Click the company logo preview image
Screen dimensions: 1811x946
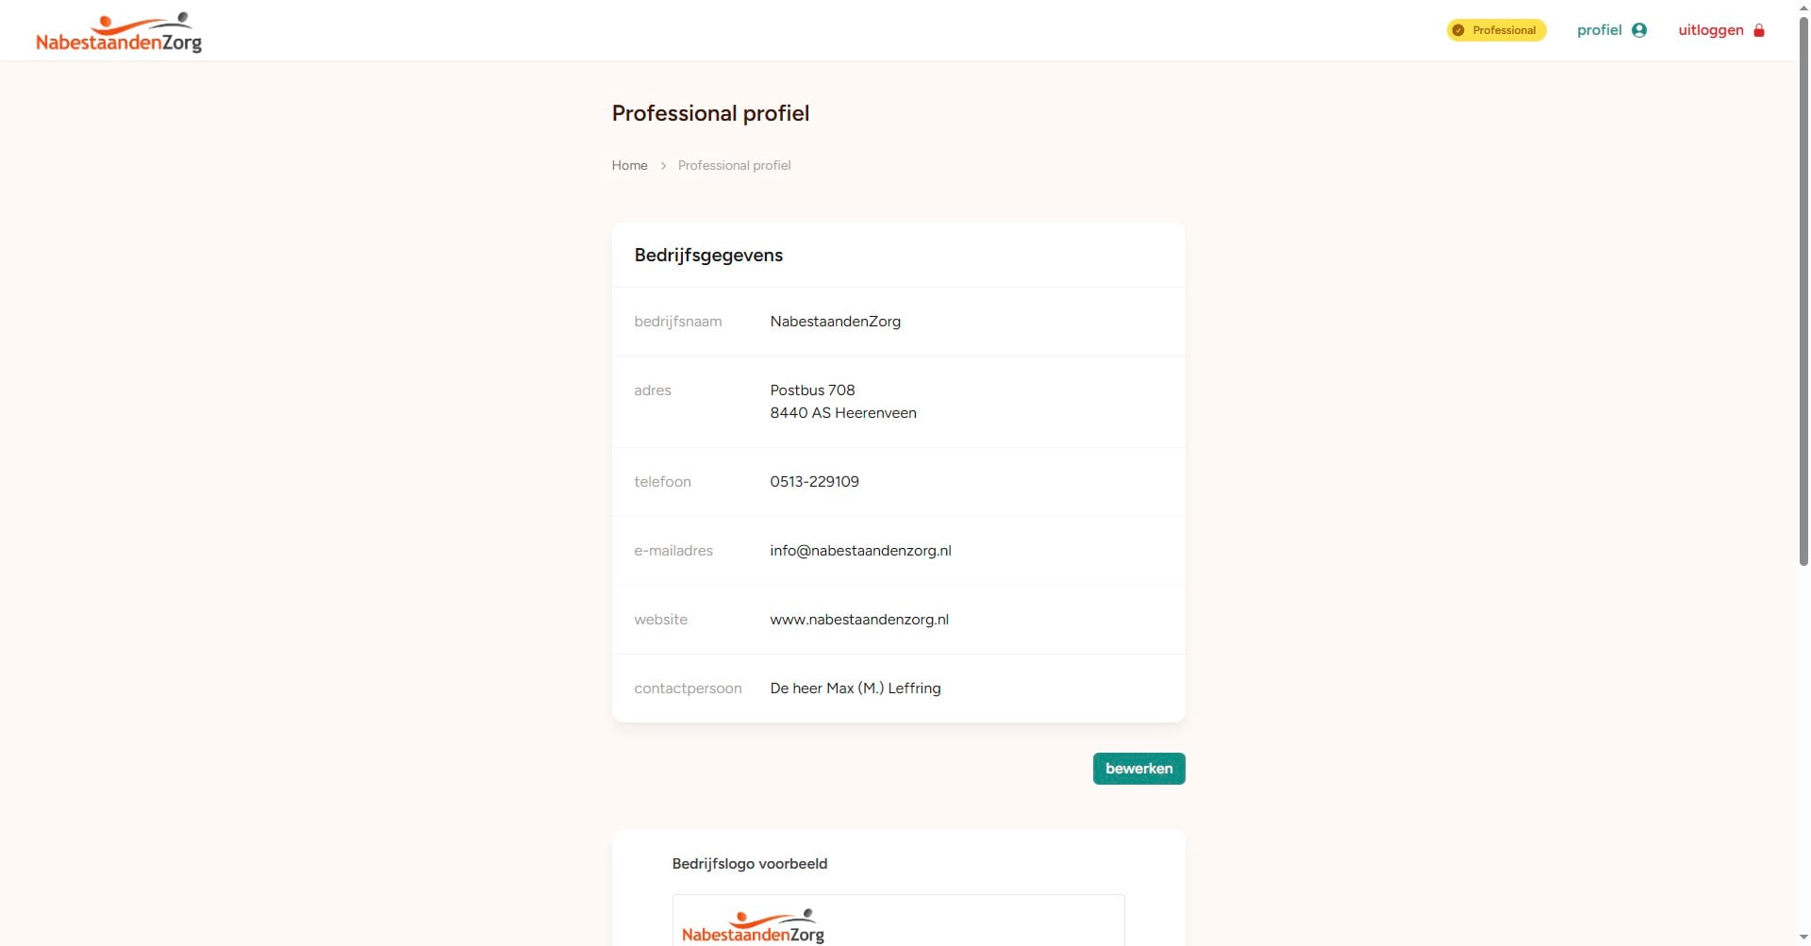(753, 926)
